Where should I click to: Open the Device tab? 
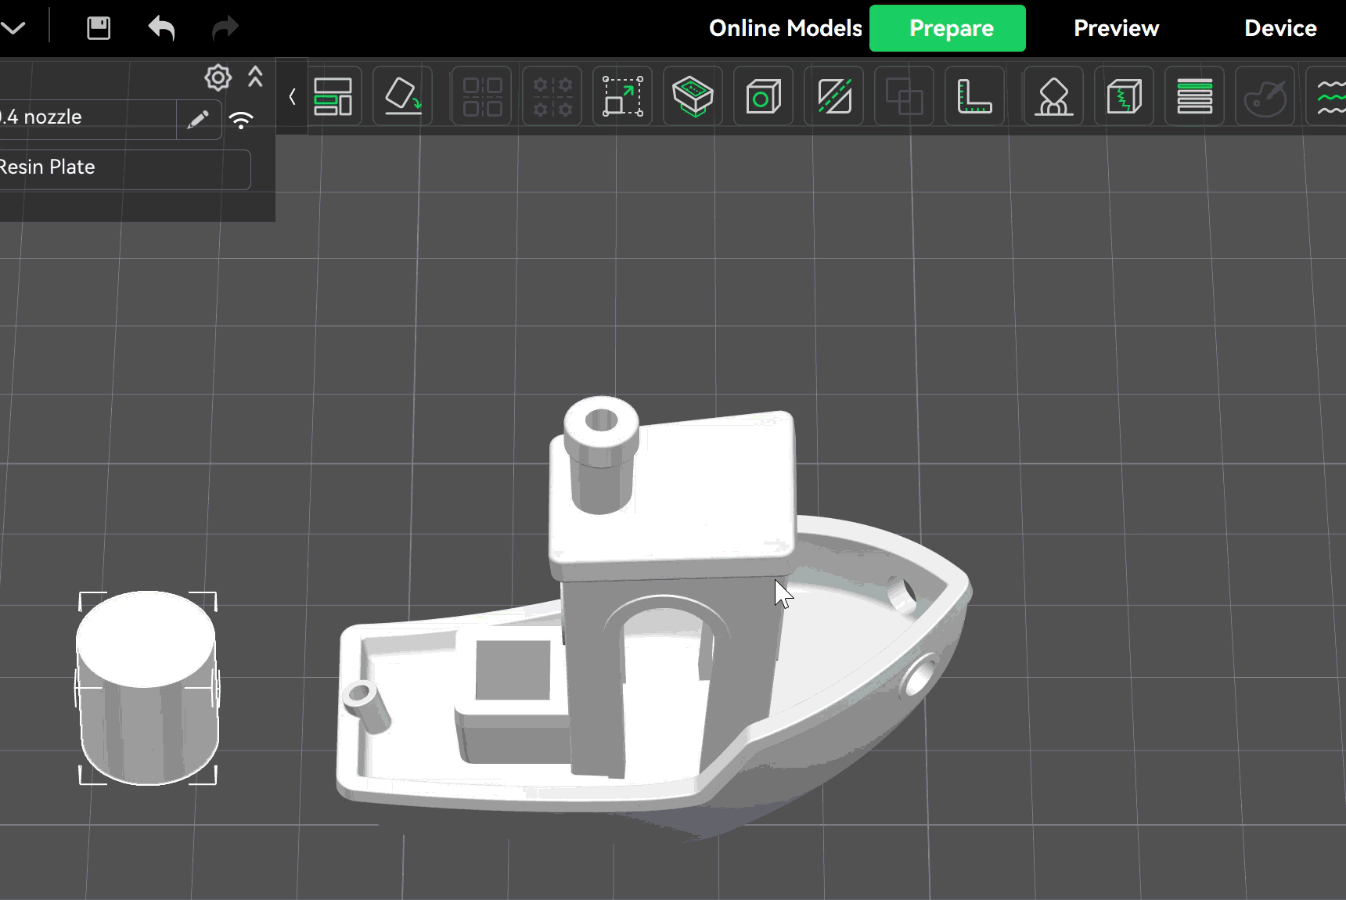click(x=1281, y=28)
